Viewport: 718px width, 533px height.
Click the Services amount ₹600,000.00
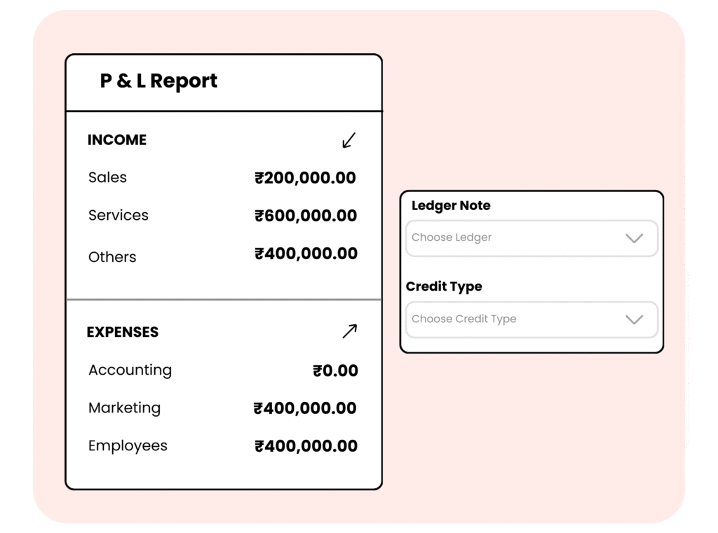pyautogui.click(x=306, y=216)
